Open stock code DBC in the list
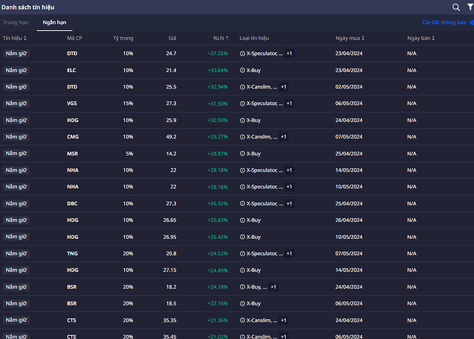 pos(72,204)
